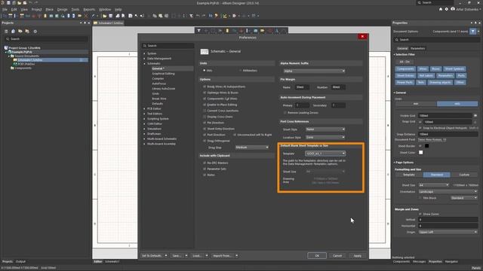Click the fourth folder icon in Projects panel toolbar
483x271 pixels.
click(x=27, y=32)
